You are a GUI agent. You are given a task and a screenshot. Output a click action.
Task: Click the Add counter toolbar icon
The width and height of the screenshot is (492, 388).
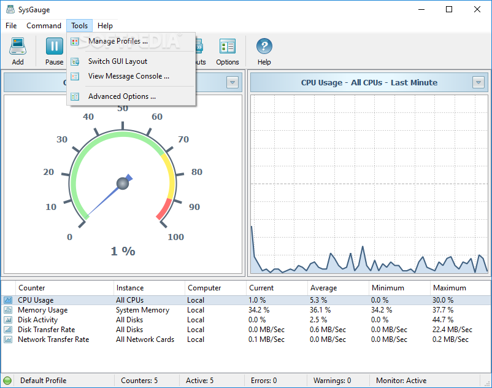(18, 47)
